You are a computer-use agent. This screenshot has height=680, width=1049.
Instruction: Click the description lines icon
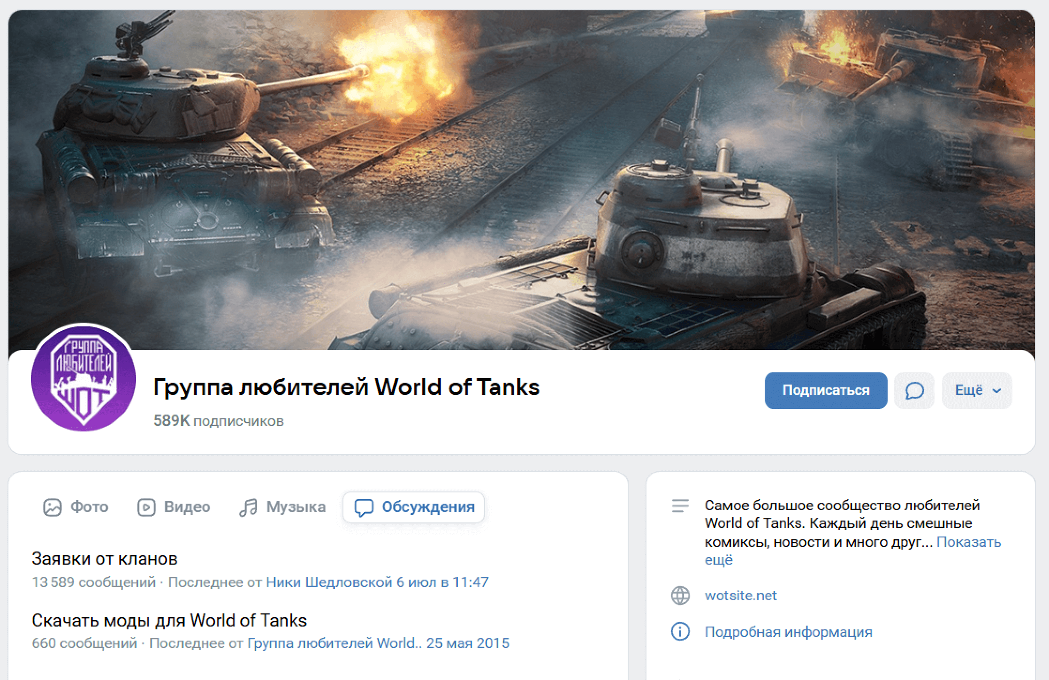click(680, 506)
